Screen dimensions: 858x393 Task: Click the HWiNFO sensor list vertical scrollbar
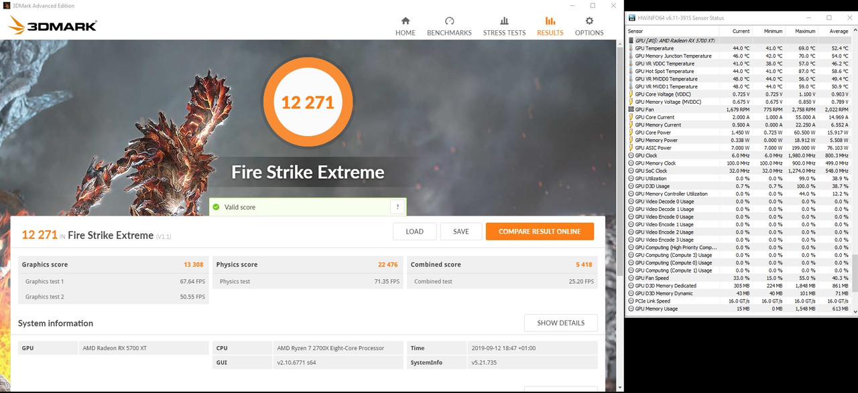(855, 170)
